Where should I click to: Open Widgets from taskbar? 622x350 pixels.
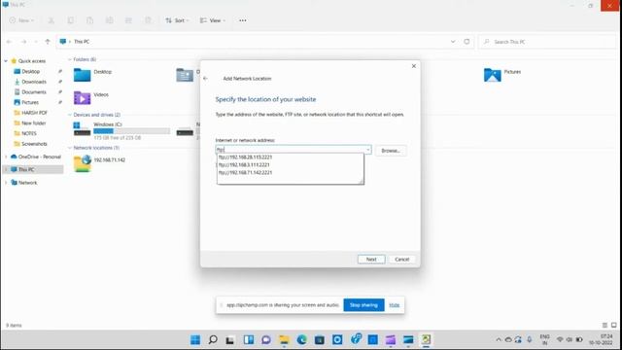coord(249,339)
